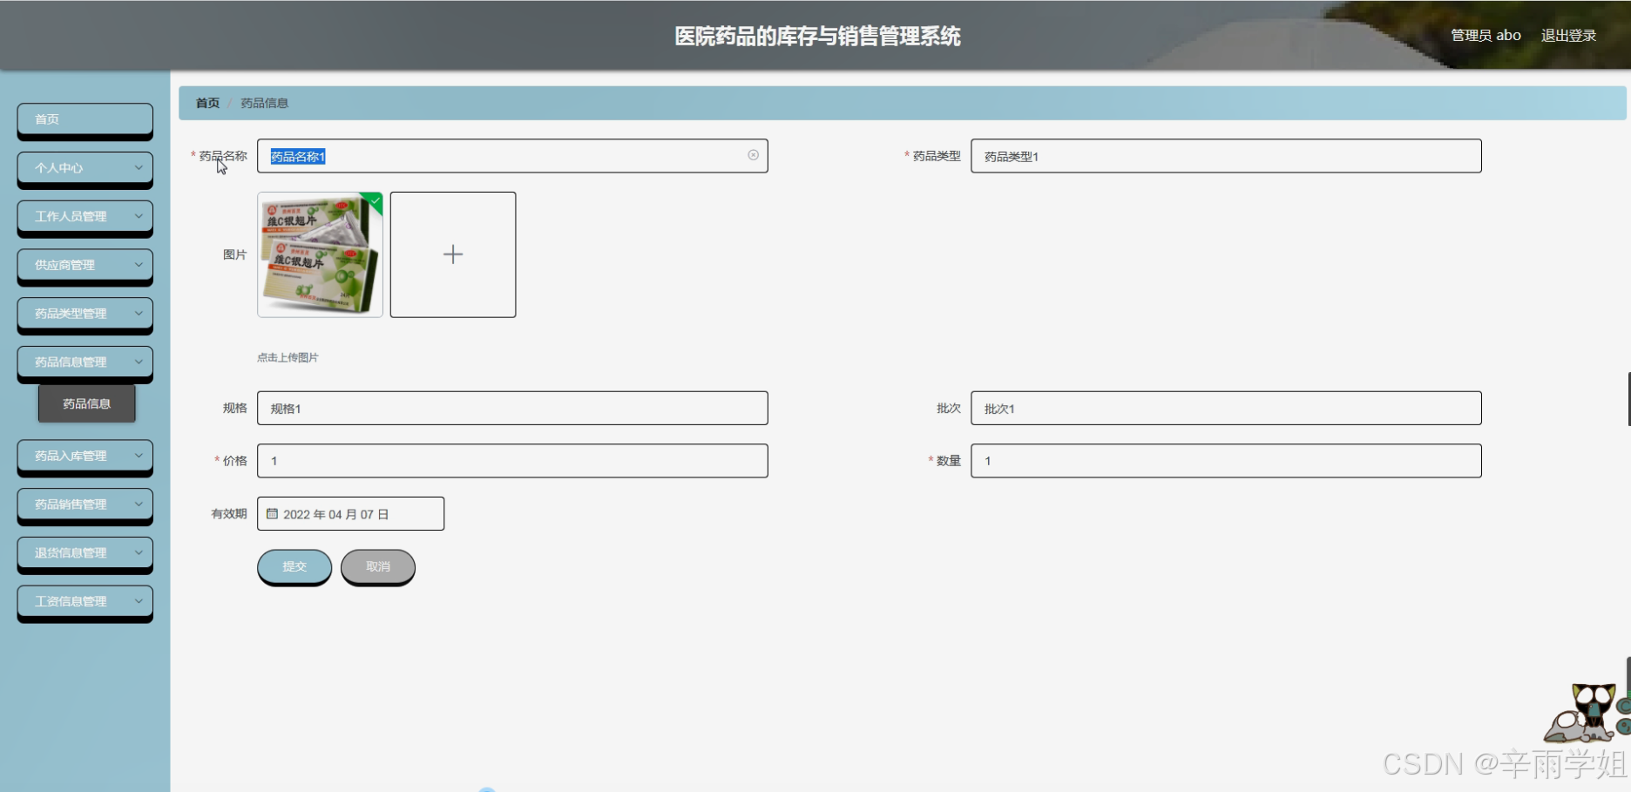
Task: Edit the 价格 input field
Action: pyautogui.click(x=511, y=460)
